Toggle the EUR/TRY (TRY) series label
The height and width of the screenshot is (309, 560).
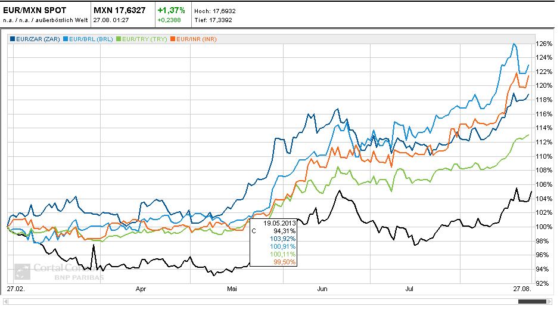(x=144, y=39)
